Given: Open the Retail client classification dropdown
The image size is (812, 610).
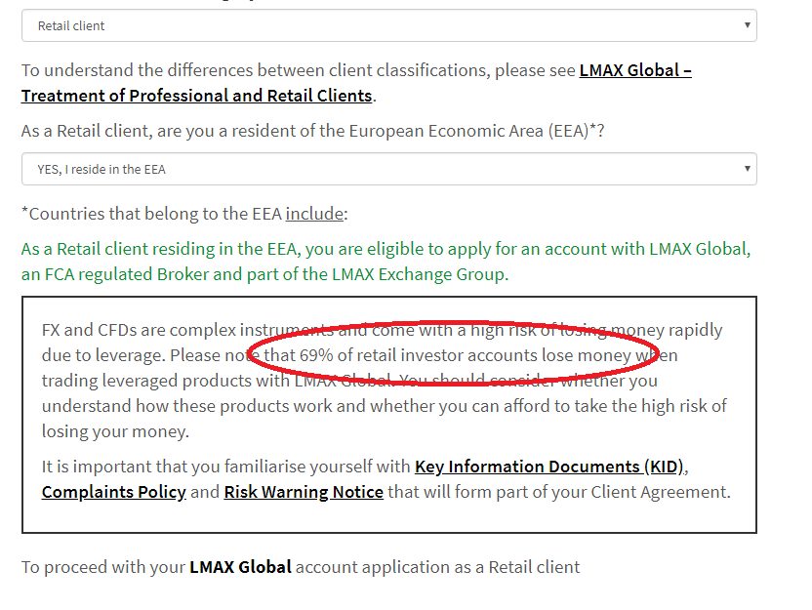Looking at the screenshot, I should tap(388, 26).
